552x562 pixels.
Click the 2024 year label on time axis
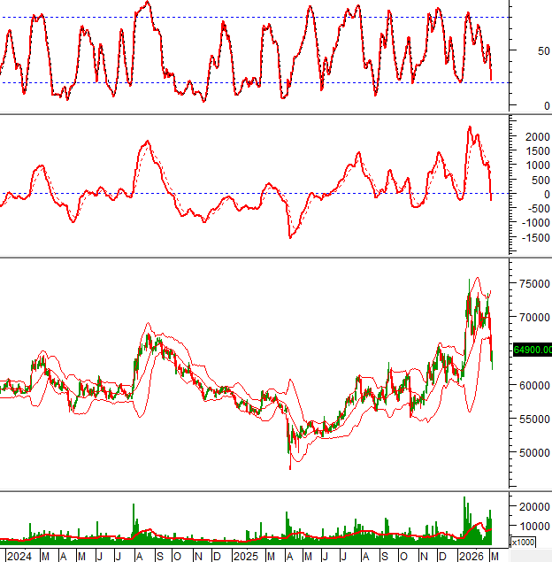pyautogui.click(x=19, y=556)
